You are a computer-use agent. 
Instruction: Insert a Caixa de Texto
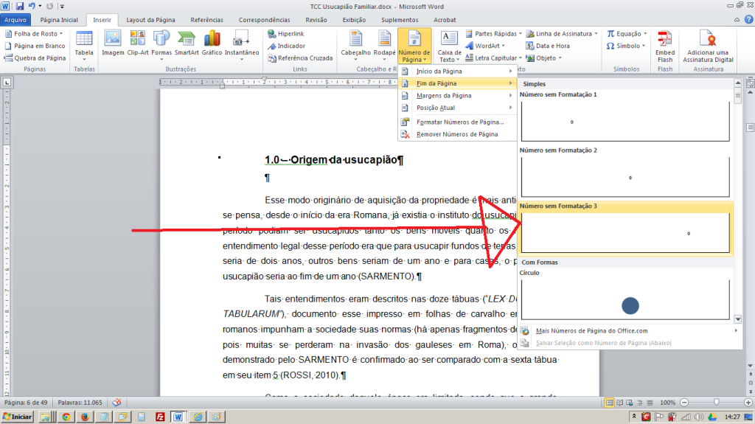pos(449,46)
